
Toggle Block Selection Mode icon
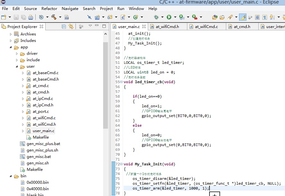pyautogui.click(x=257, y=17)
